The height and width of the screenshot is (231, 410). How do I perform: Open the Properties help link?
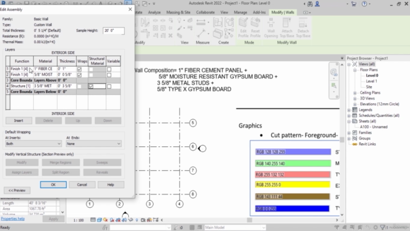13,219
